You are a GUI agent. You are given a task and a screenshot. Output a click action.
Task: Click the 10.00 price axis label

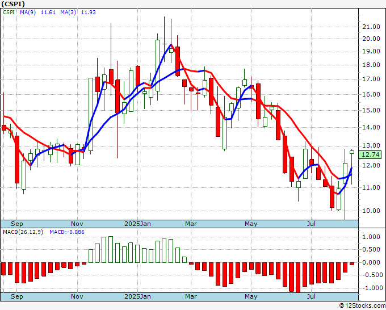[371, 211]
